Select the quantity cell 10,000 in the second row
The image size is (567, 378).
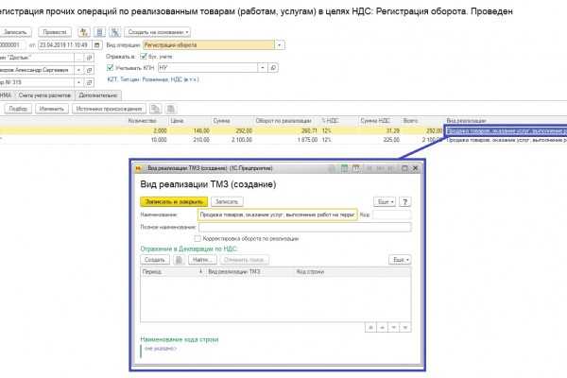pos(159,140)
